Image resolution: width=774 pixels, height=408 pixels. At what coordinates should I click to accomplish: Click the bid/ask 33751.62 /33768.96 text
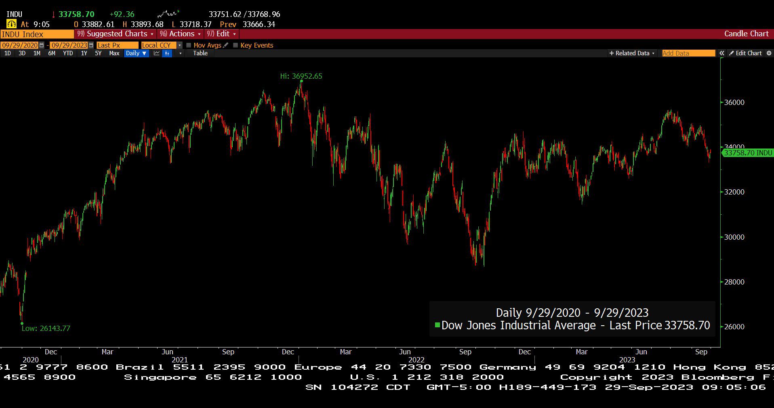pyautogui.click(x=244, y=15)
